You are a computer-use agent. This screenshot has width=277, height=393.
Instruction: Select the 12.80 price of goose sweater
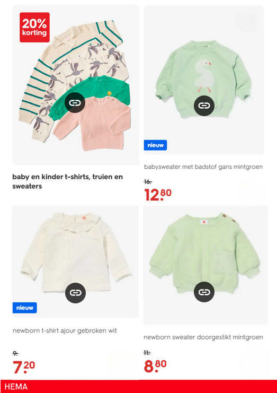click(x=158, y=195)
